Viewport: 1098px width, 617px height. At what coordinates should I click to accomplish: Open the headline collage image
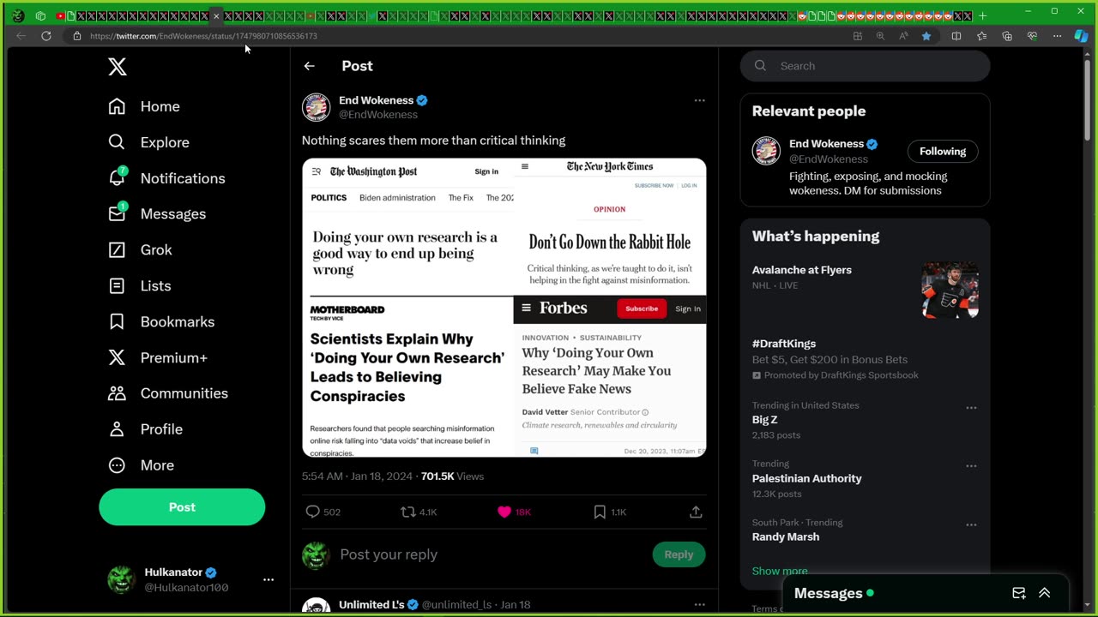tap(504, 308)
